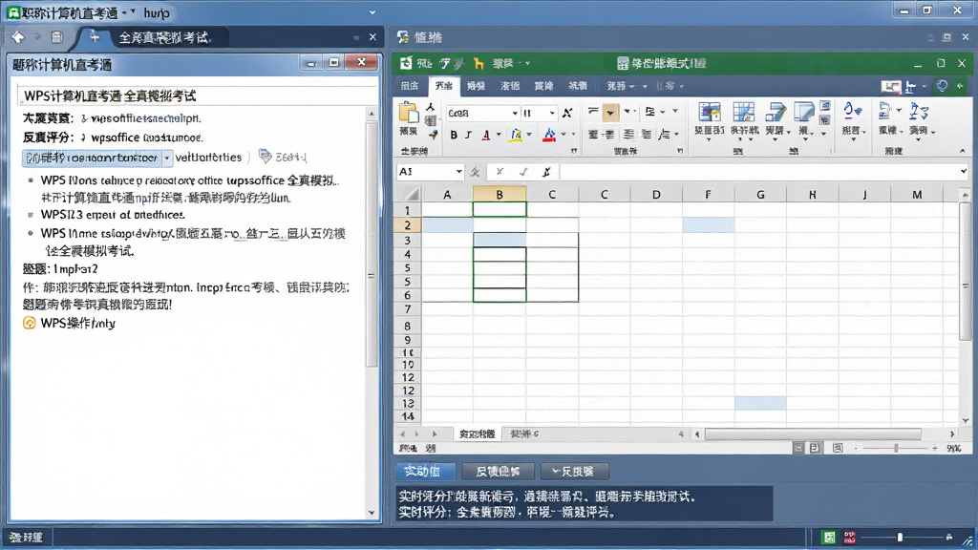978x550 pixels.
Task: Click the align right icon
Action: tap(628, 134)
